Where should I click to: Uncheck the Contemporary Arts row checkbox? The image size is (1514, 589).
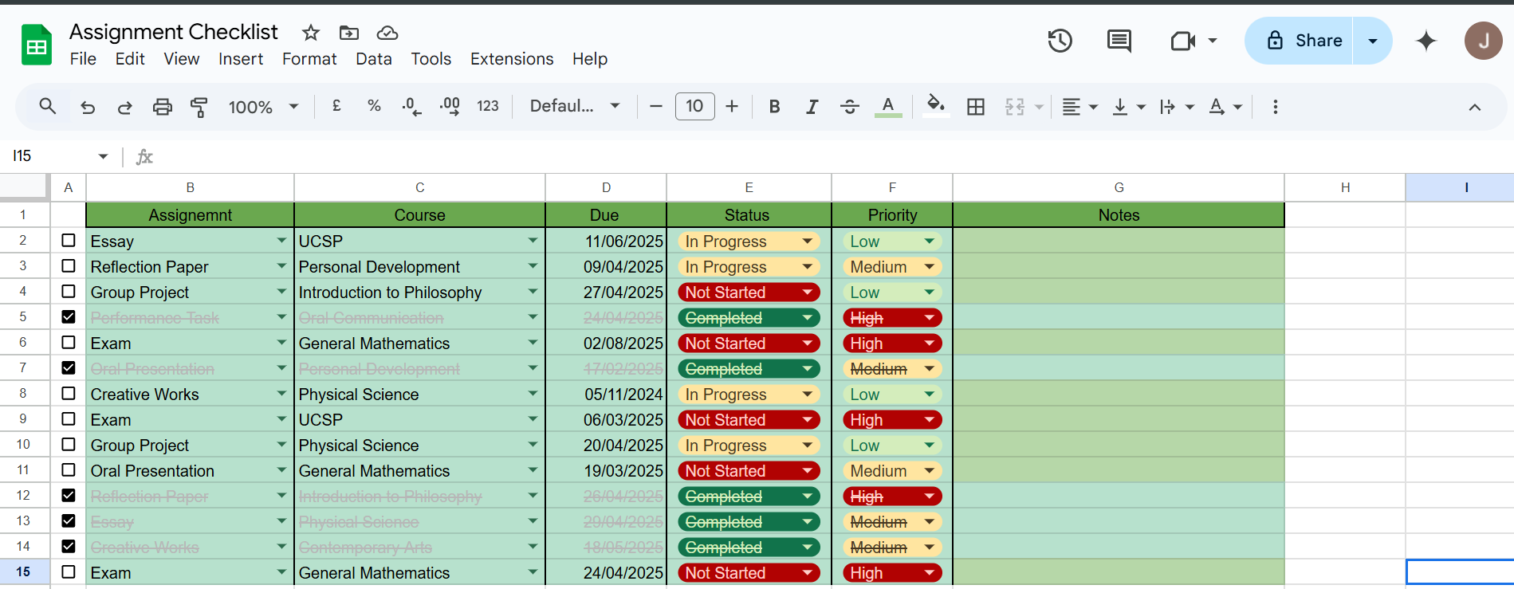(69, 547)
